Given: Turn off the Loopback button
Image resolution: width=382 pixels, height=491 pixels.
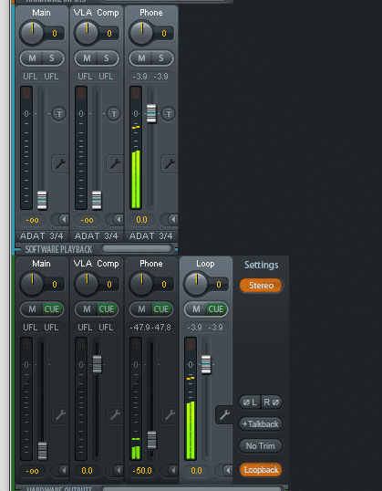Looking at the screenshot, I should tap(261, 470).
